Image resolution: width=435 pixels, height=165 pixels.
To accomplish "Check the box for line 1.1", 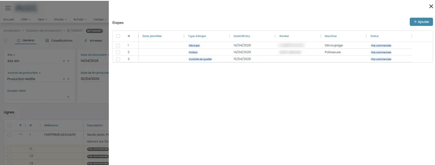I will pyautogui.click(x=10, y=149).
